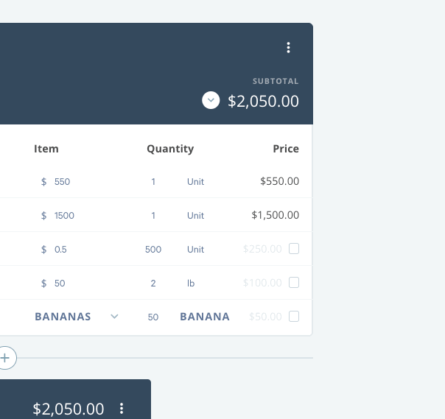Change the lb unit field
Image resolution: width=445 pixels, height=419 pixels.
pos(191,283)
